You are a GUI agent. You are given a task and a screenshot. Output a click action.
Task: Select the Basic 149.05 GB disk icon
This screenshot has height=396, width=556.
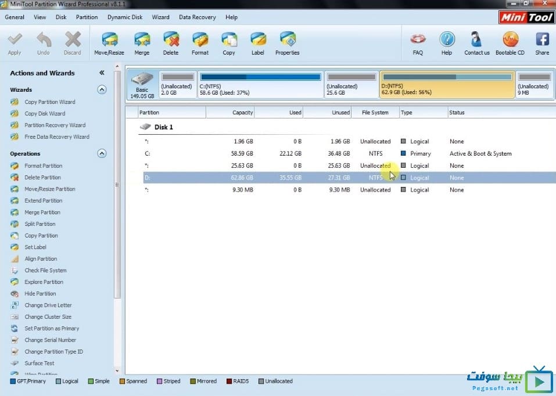pyautogui.click(x=142, y=84)
